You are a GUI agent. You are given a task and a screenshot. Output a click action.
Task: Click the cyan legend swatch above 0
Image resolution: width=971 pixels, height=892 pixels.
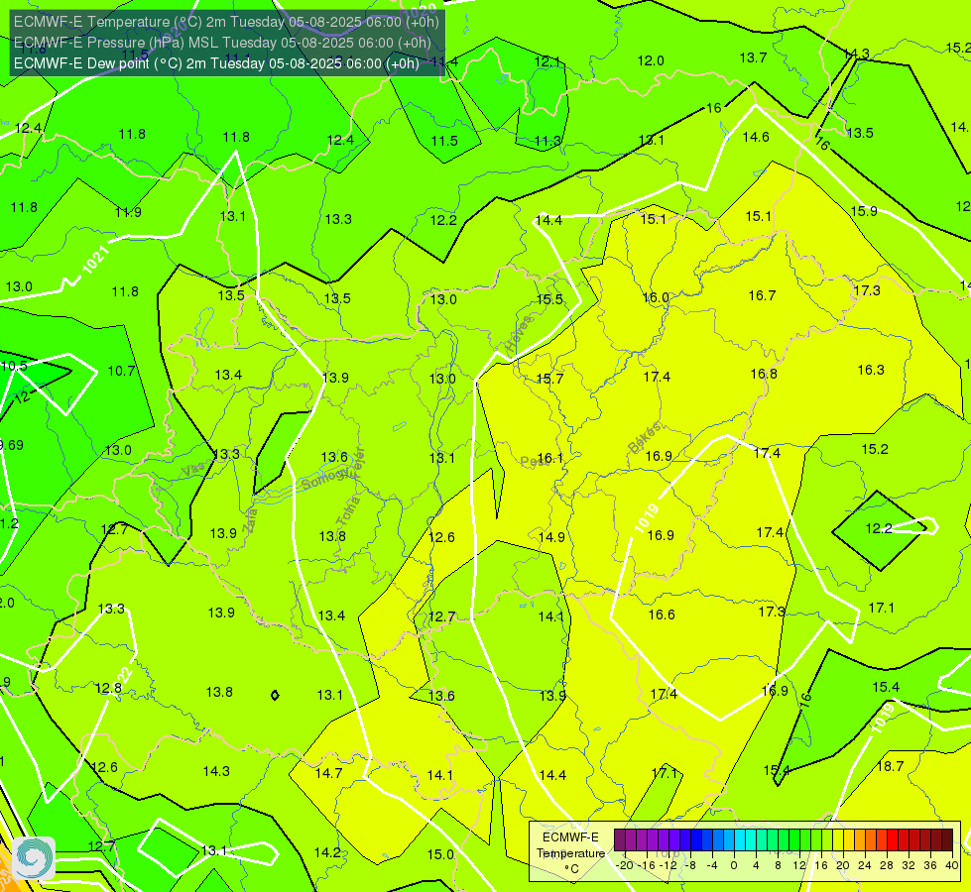tap(739, 840)
